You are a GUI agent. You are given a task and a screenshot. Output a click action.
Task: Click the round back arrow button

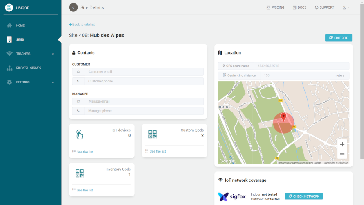(x=73, y=7)
